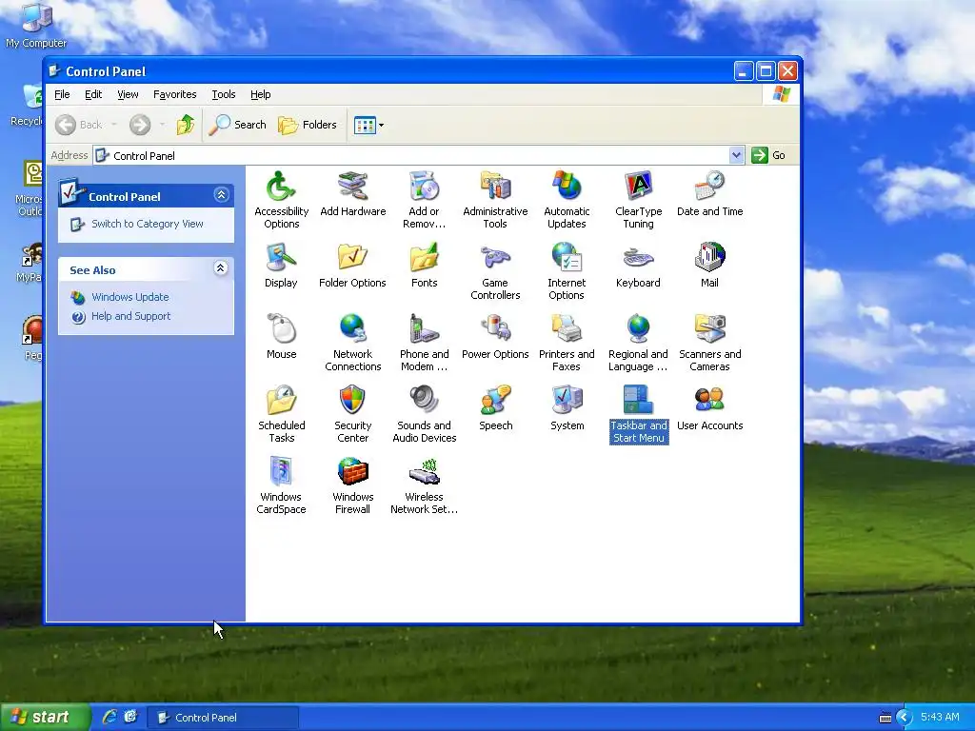Open Power Options icon
This screenshot has height=731, width=975.
(495, 336)
